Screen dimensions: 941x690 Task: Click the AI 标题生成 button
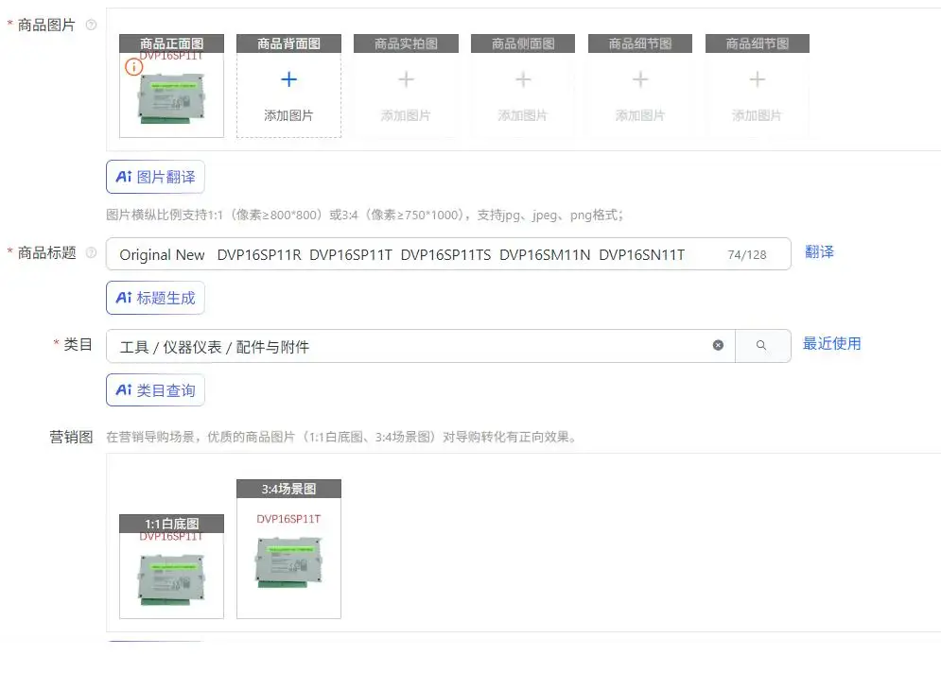(155, 298)
